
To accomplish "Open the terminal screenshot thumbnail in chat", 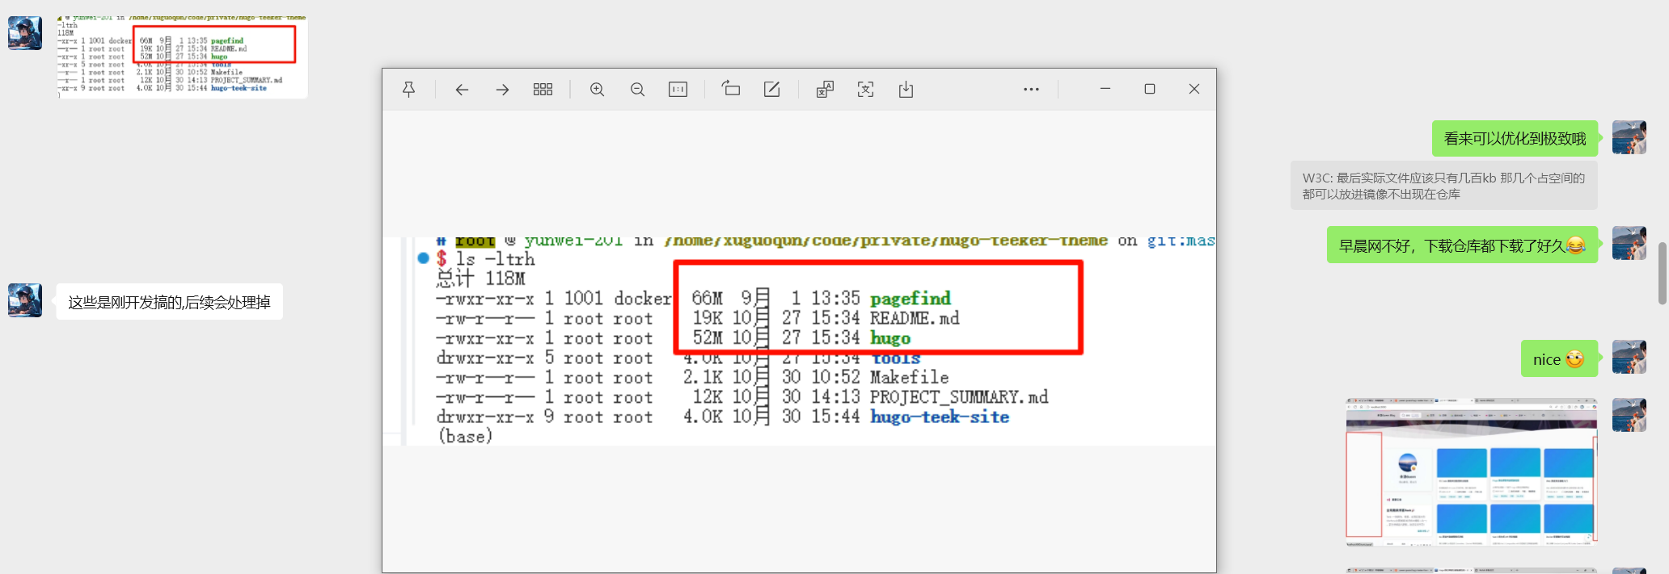I will pyautogui.click(x=182, y=56).
